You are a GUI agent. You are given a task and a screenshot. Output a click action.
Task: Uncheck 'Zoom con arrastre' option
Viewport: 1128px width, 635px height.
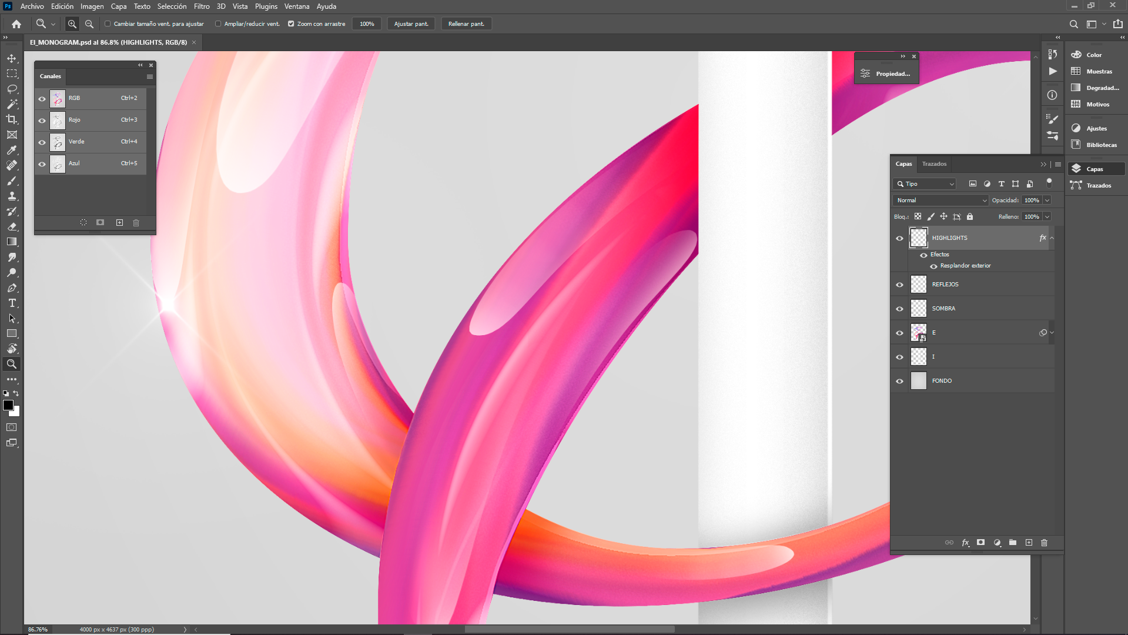pos(291,24)
